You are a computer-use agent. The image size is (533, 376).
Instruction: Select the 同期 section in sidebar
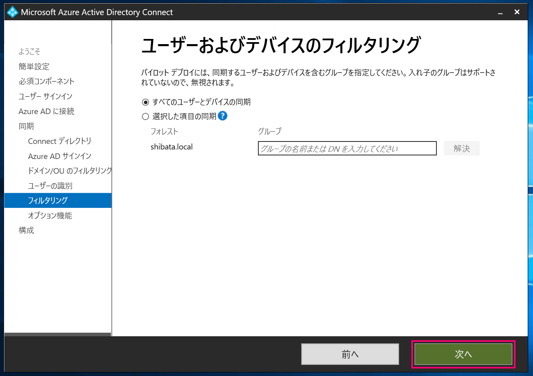tap(26, 126)
